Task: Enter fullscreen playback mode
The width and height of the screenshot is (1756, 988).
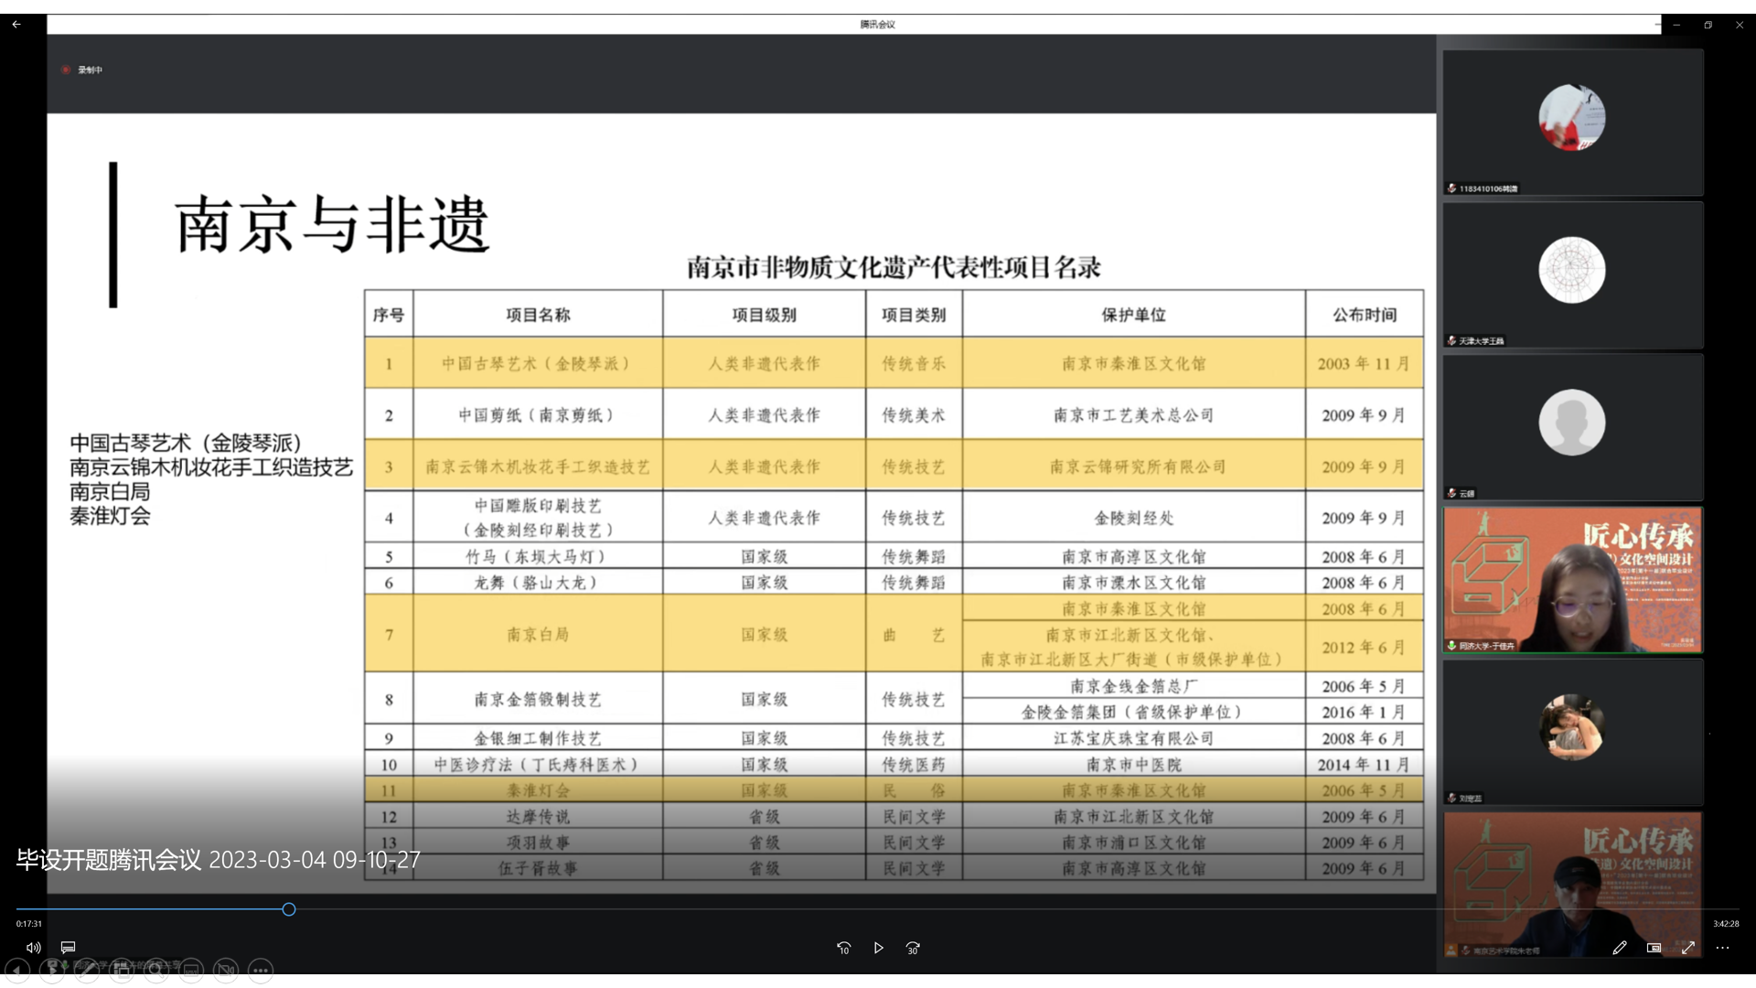Action: pos(1688,948)
